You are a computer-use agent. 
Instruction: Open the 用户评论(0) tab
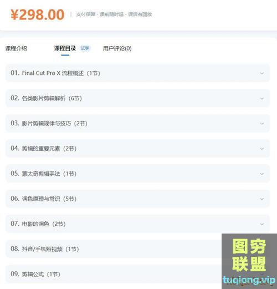tap(117, 48)
